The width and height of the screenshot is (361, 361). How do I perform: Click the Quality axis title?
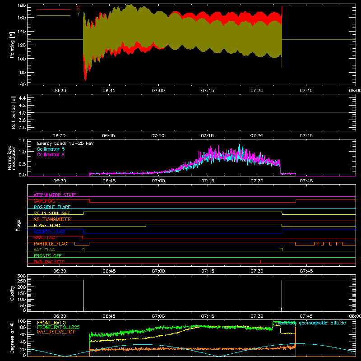point(12,293)
